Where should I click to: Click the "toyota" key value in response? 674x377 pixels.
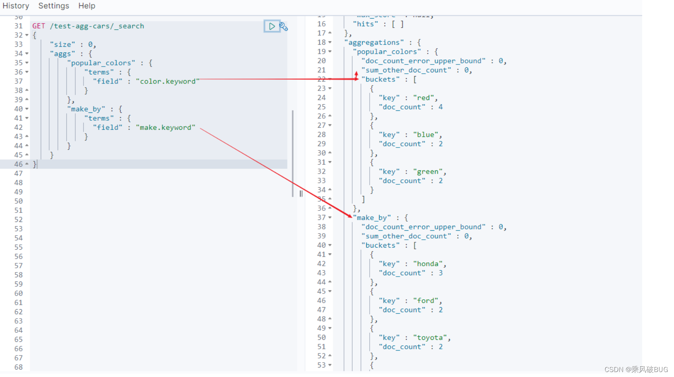pyautogui.click(x=430, y=338)
